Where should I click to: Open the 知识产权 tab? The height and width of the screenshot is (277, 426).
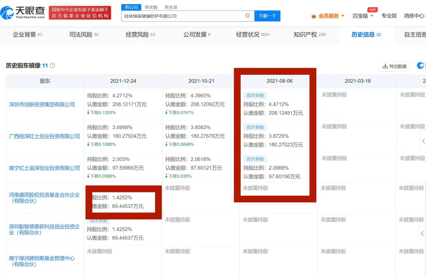tap(309, 35)
